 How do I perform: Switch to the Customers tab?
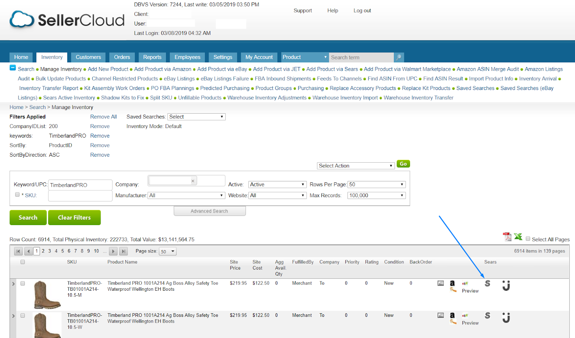[88, 57]
